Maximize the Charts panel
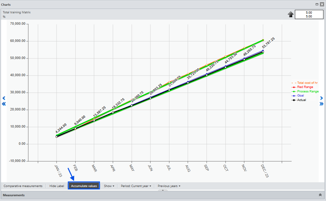 (317, 4)
